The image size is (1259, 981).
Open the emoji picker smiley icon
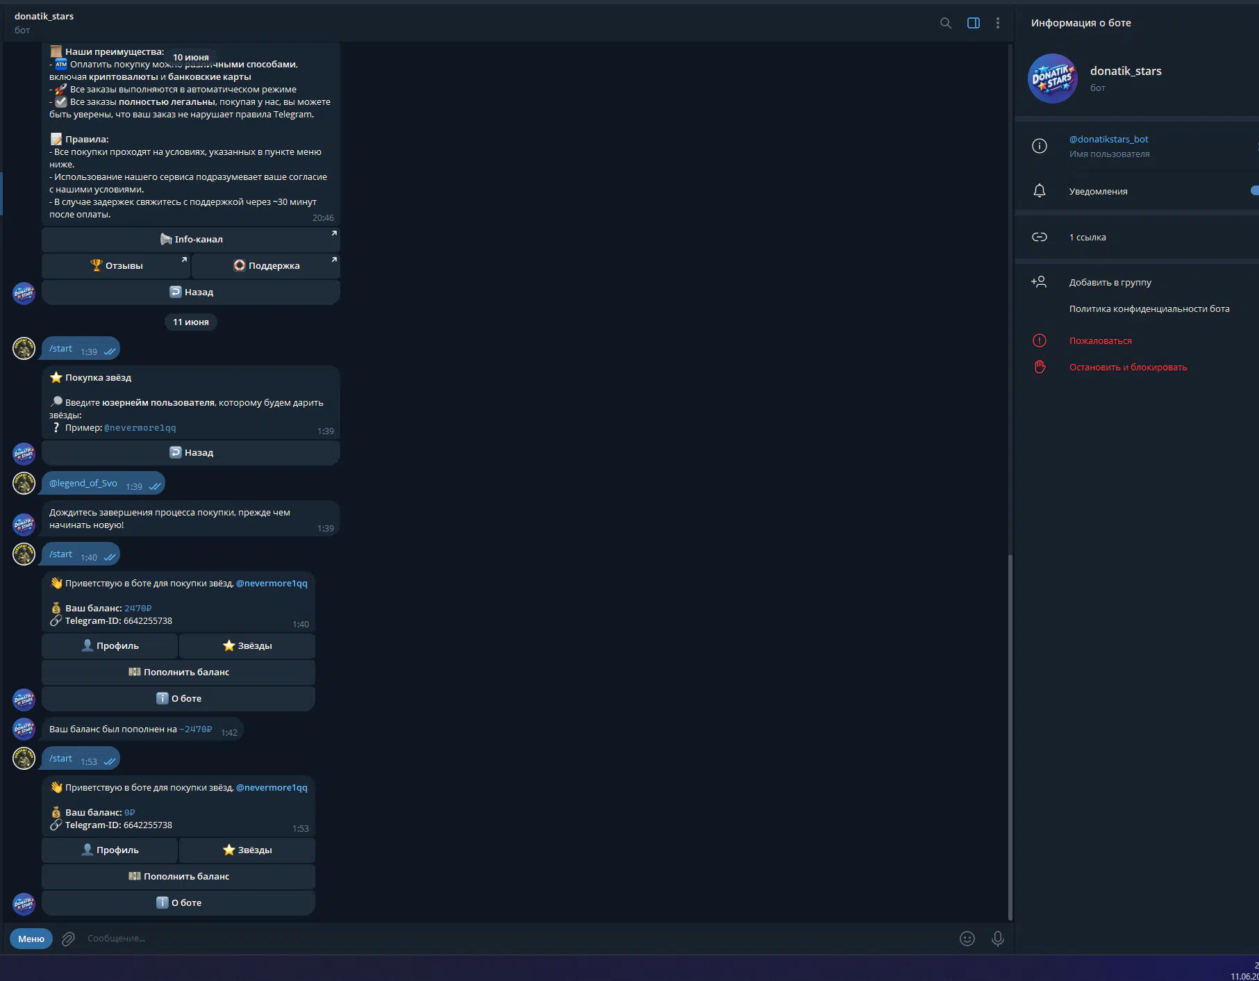tap(967, 939)
